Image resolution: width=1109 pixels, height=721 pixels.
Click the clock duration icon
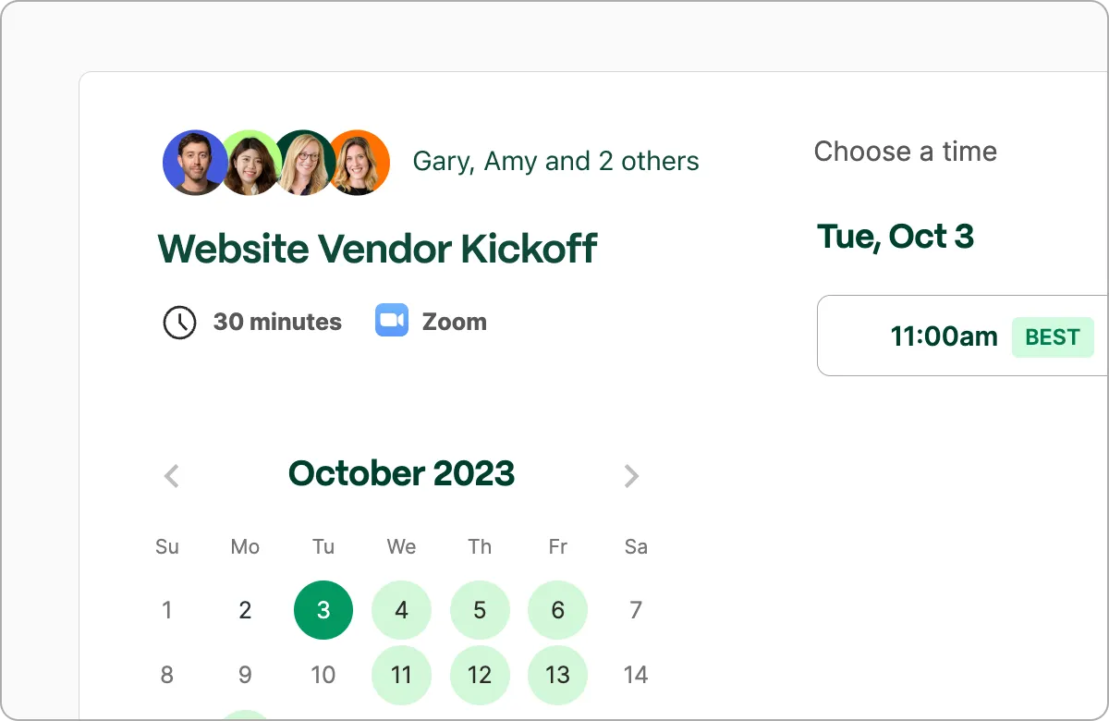click(x=179, y=323)
